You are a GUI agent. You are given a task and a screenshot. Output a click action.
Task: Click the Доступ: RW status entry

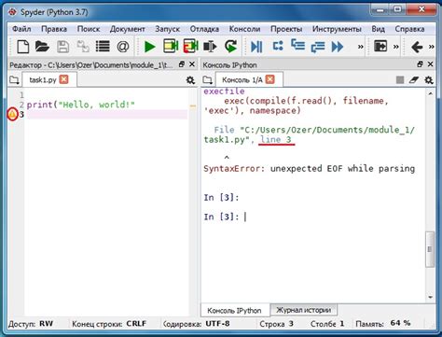[x=31, y=324]
